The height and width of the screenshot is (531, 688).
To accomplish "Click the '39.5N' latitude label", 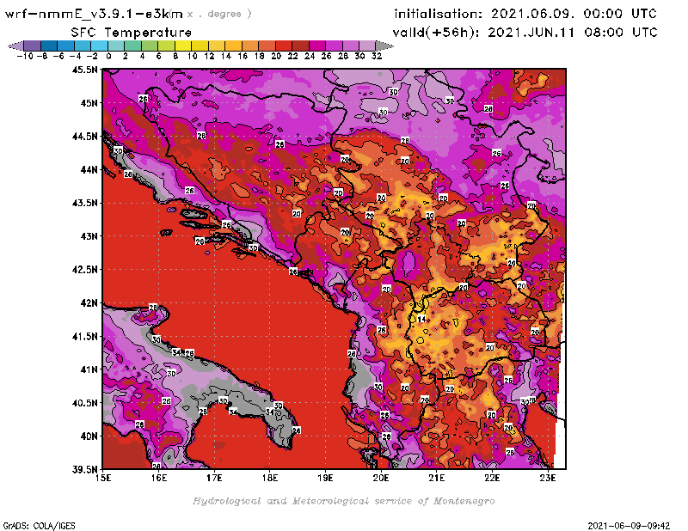I will [84, 470].
